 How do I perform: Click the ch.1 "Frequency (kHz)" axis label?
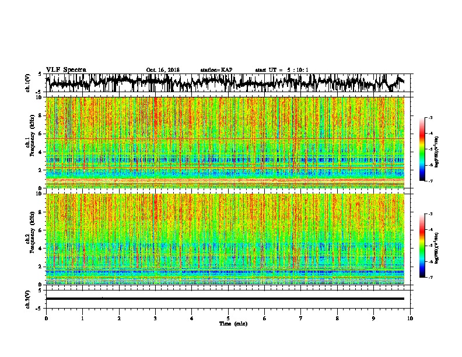[x=32, y=136]
